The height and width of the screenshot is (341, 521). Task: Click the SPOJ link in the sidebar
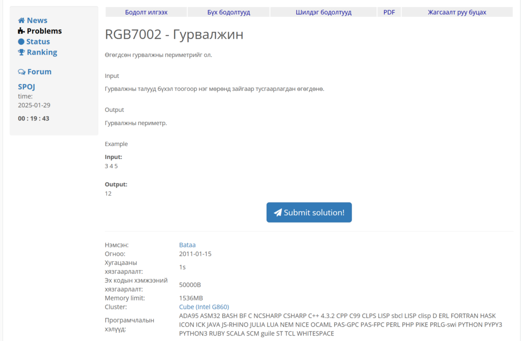pos(26,86)
